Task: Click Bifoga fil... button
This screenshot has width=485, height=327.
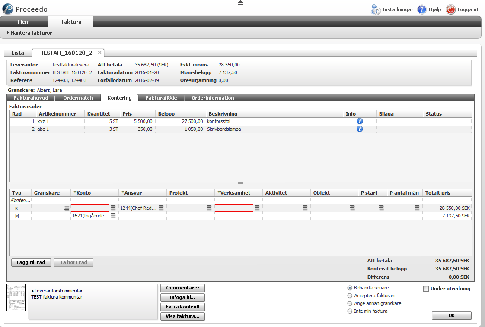Action: click(182, 297)
